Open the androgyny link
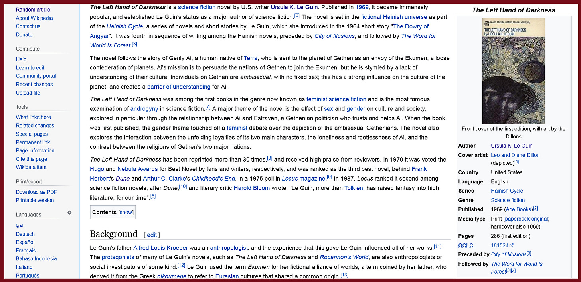Viewport: 581px width, 282px height. 144,108
